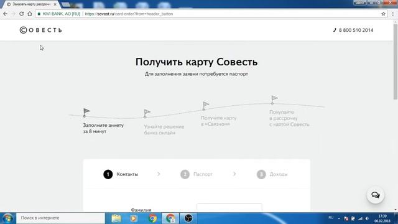Open the first Chrome taskbar icon
This screenshot has width=398, height=224.
[152, 218]
